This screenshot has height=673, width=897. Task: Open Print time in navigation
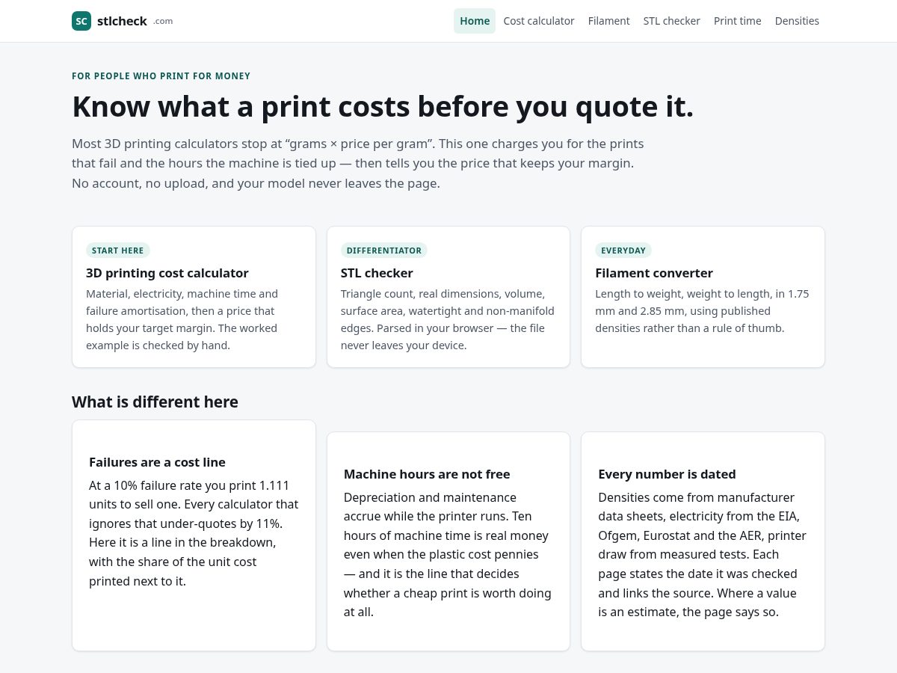tap(738, 21)
